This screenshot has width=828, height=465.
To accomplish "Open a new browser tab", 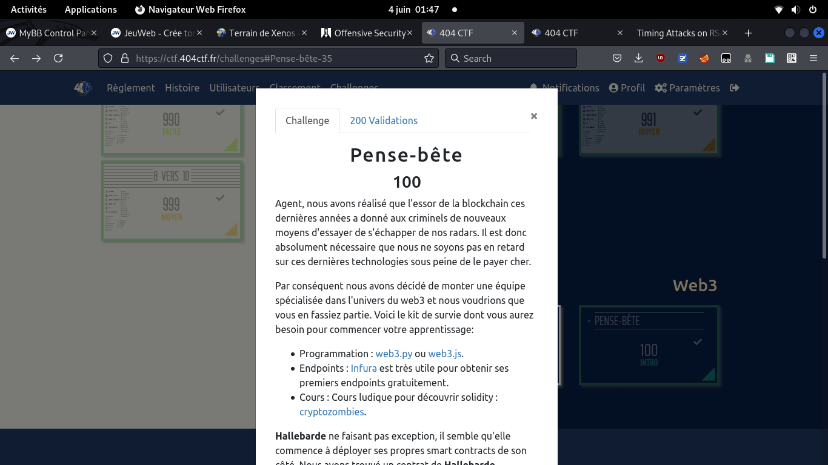I will pos(748,33).
